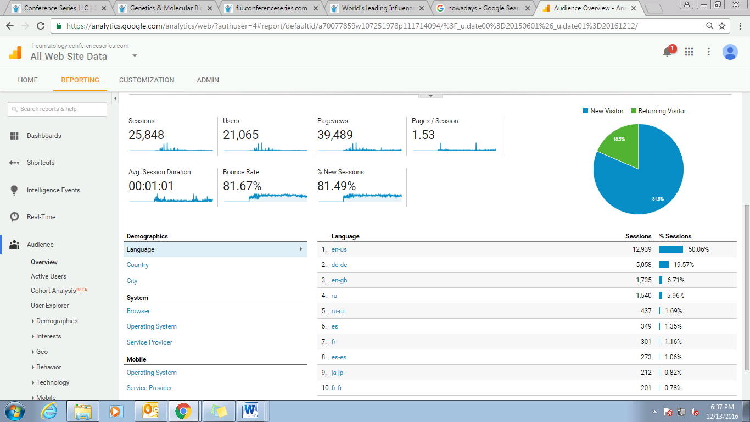Toggle the chart panel collapse handle

pyautogui.click(x=430, y=96)
